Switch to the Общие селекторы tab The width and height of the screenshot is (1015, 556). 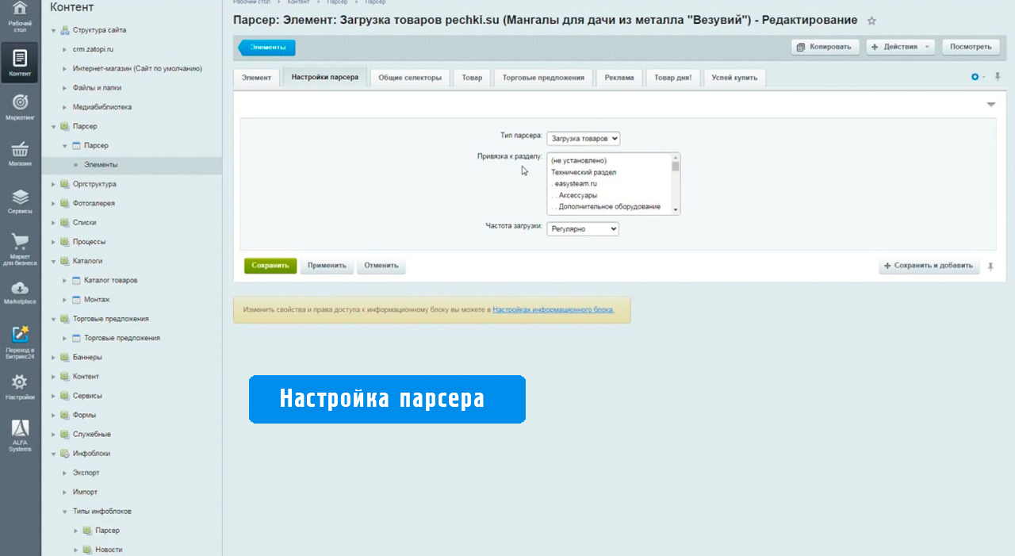tap(410, 78)
